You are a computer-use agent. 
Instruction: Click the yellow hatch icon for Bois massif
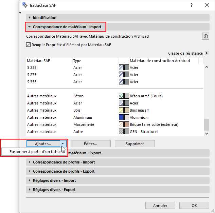coord(121,110)
